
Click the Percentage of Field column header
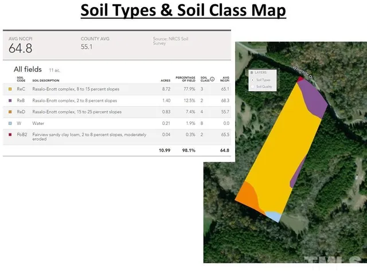(185, 79)
